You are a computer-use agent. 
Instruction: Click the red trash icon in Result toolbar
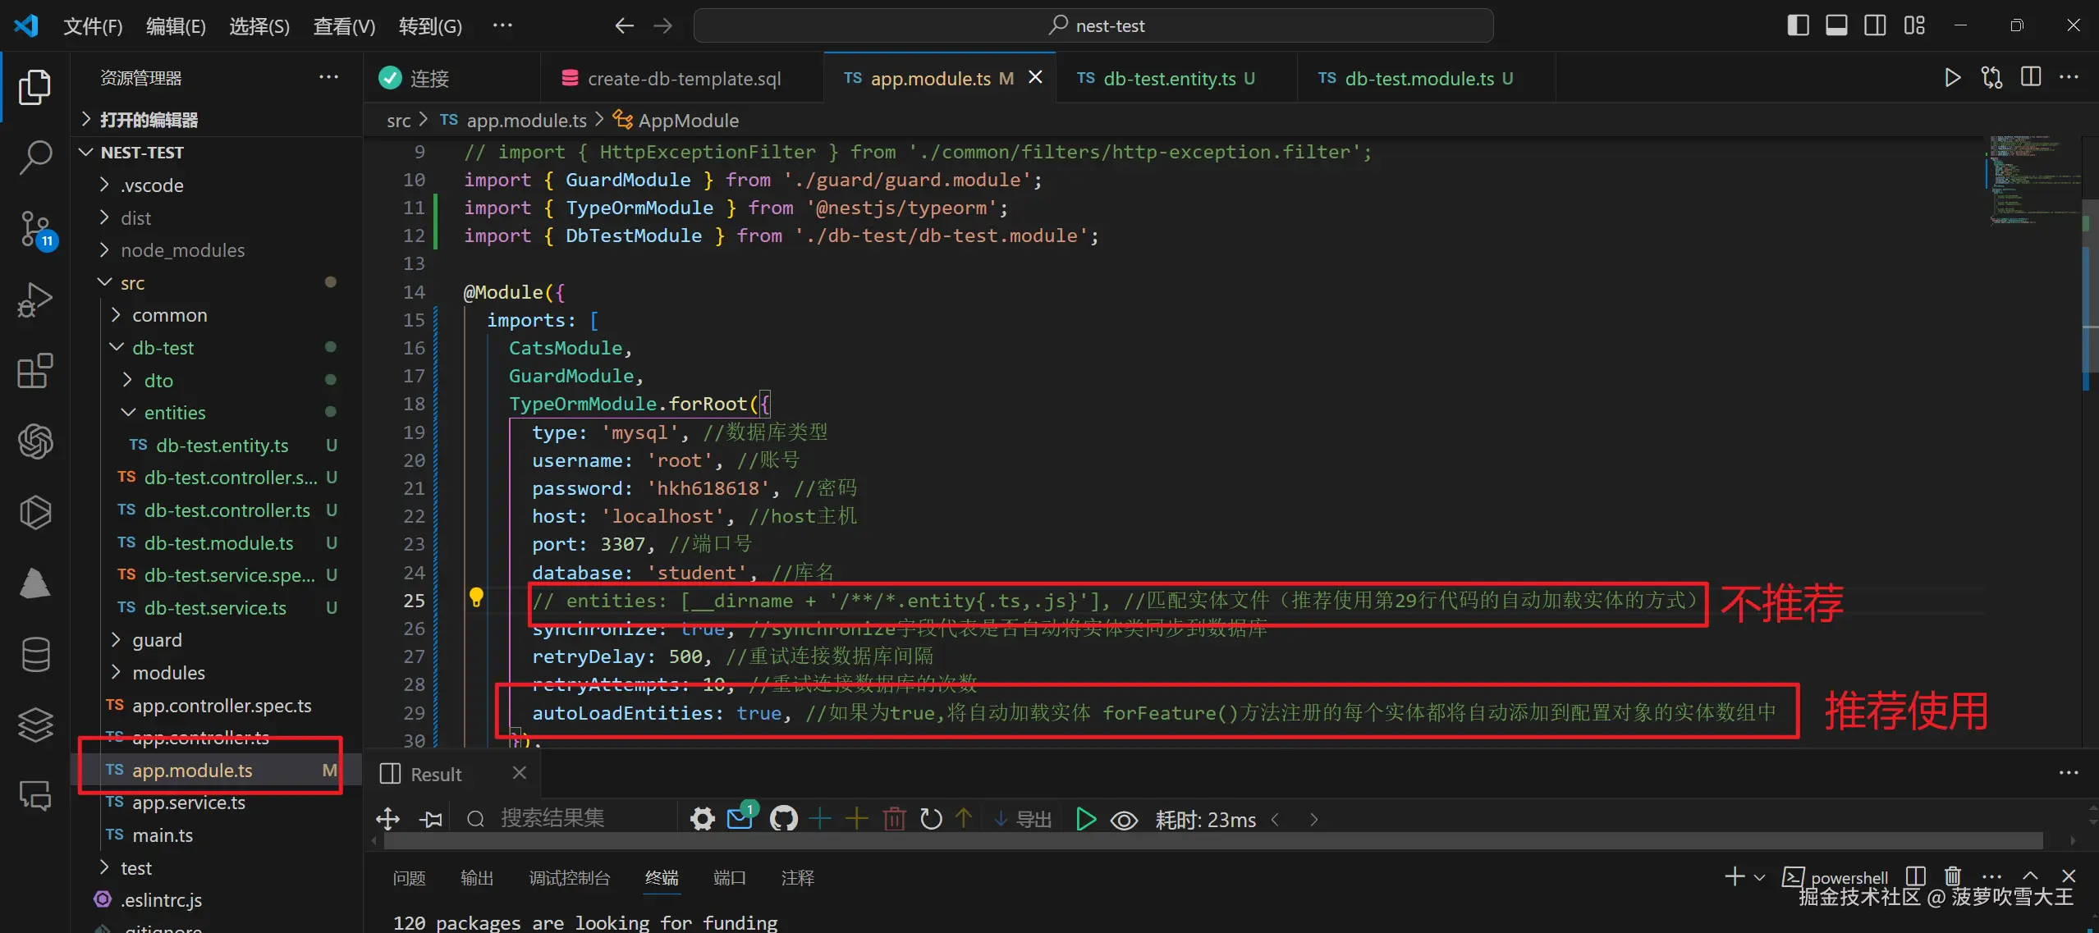(894, 818)
